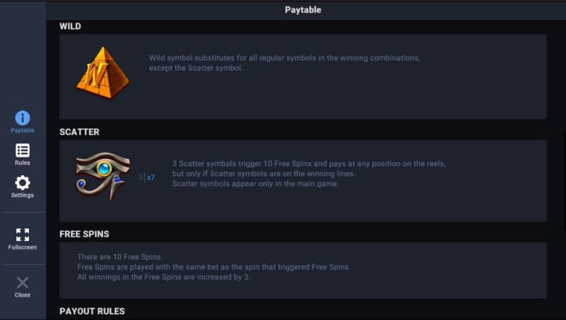Select the Paytable title at top
Screen dimensions: 566x320
click(x=303, y=10)
